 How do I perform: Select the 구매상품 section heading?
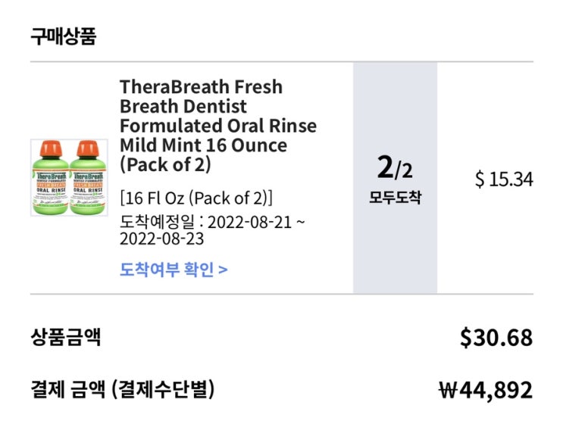63,36
